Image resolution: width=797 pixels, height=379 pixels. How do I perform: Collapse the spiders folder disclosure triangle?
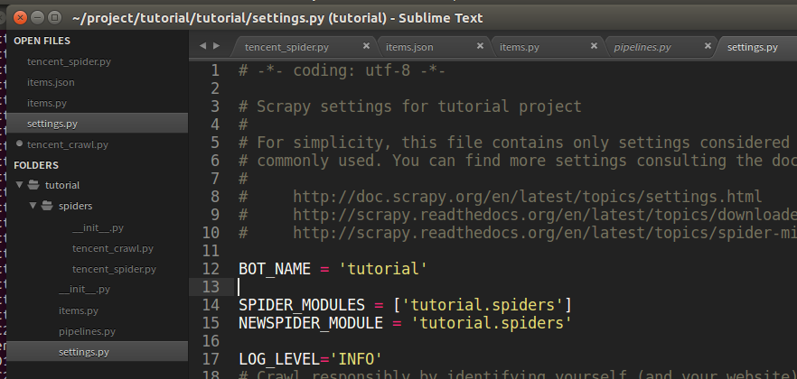[33, 206]
